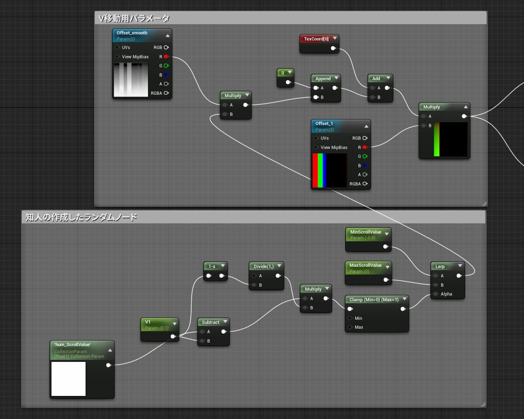The image size is (524, 419).
Task: Collapse the 'hum_ScrollValue' collection parameter node
Action: 110,349
